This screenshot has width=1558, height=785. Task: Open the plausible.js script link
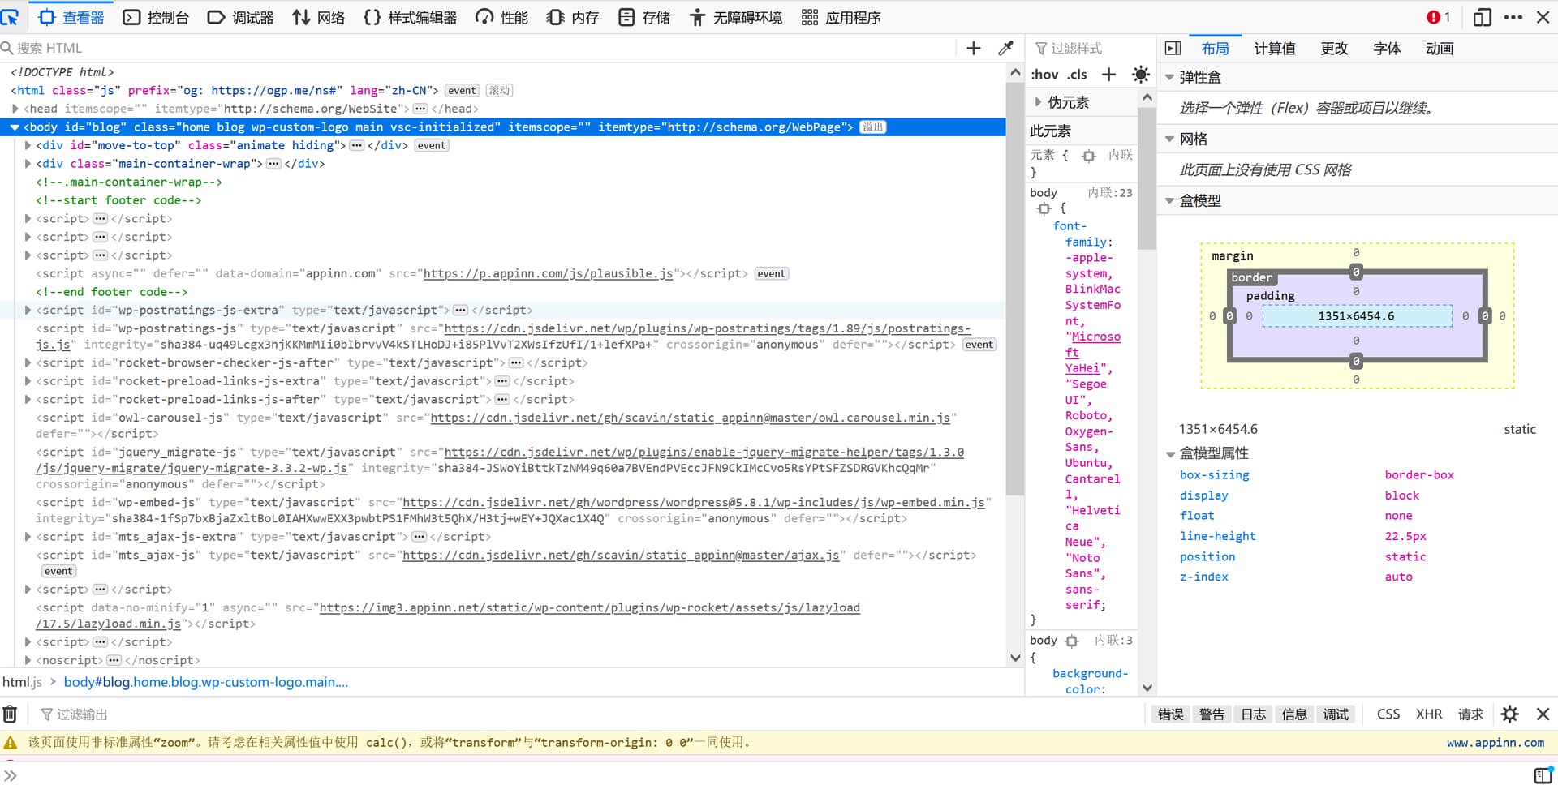548,274
